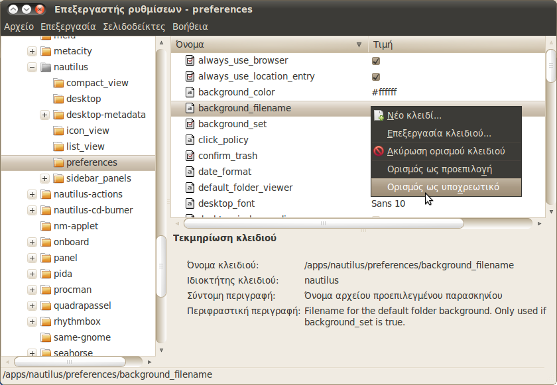The width and height of the screenshot is (557, 385).
Task: Click the Sans 10 value of desktop_font
Action: tap(389, 203)
